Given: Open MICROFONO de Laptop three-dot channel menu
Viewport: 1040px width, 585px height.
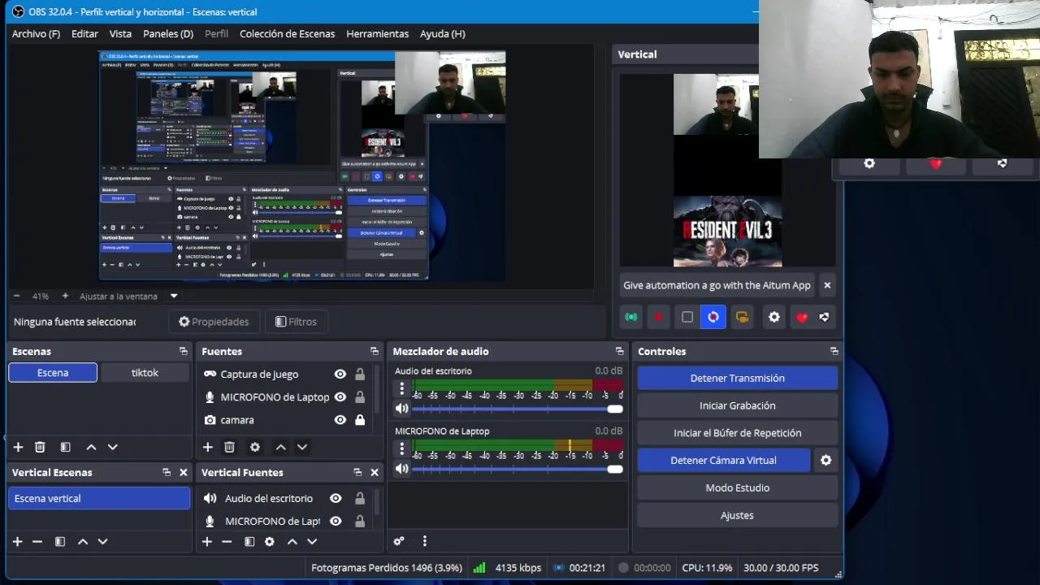Looking at the screenshot, I should click(x=401, y=449).
